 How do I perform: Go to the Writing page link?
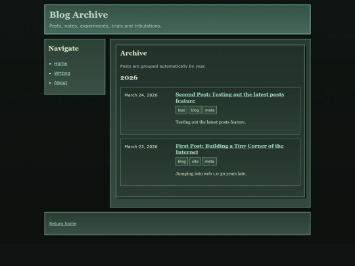coord(62,74)
